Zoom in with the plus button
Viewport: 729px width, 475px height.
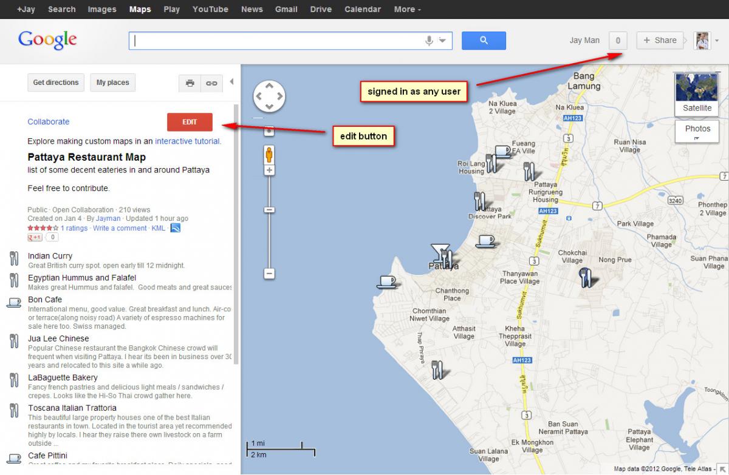tap(269, 170)
